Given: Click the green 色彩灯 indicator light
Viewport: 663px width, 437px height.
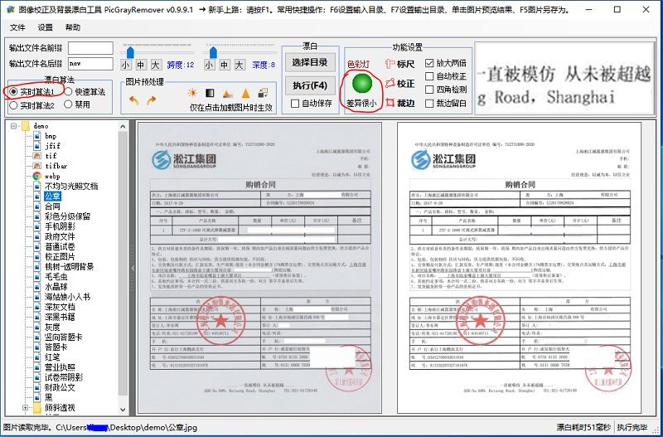Looking at the screenshot, I should 361,84.
